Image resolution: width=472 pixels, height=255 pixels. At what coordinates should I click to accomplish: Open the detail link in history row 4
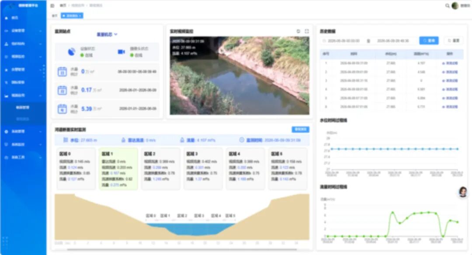click(x=450, y=89)
